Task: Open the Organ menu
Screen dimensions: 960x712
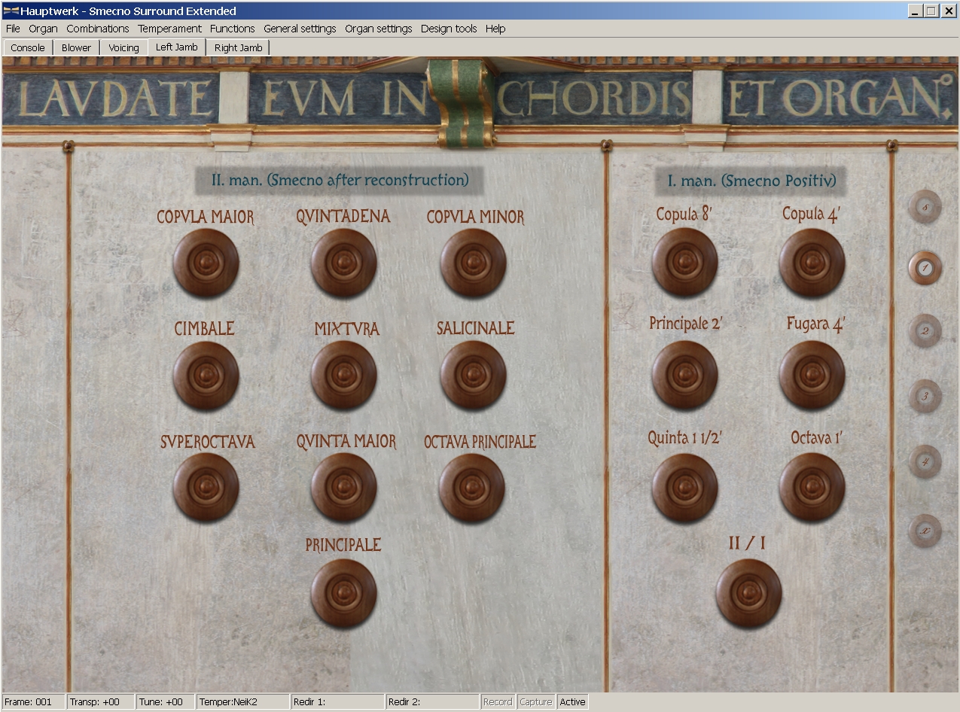Action: 44,29
